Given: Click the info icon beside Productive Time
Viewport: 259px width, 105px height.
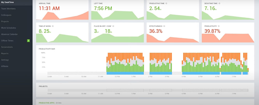Looking at the screenshot, I should coord(166,4).
